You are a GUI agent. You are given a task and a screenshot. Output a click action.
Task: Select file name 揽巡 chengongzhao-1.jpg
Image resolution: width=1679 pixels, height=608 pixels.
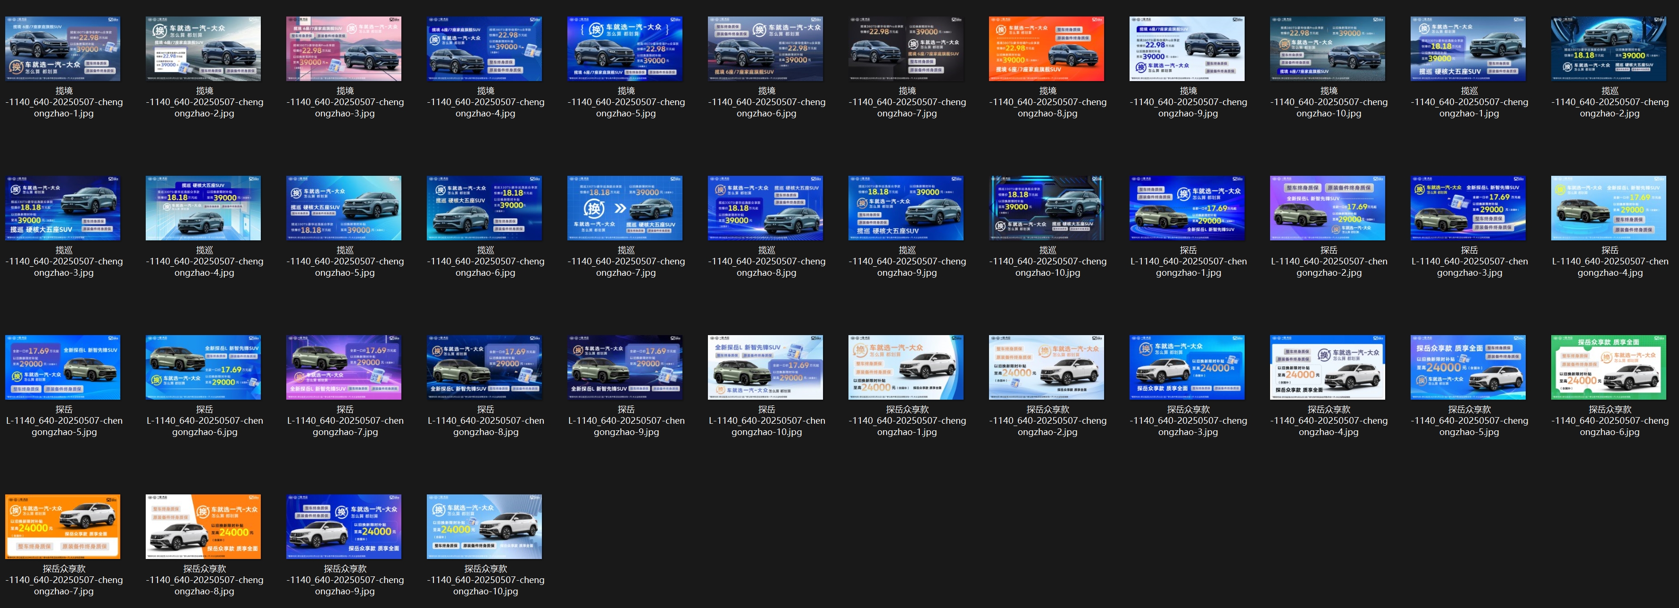coord(1469,102)
